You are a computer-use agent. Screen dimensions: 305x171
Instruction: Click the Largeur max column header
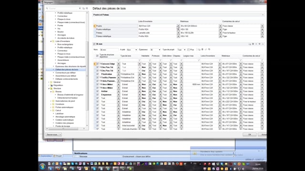188,56
